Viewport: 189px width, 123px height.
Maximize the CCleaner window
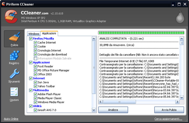point(179,4)
